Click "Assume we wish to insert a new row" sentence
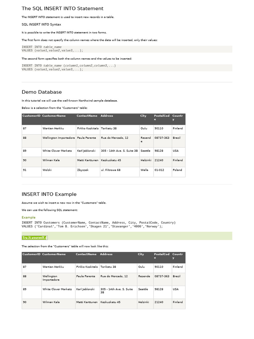 pos(64,203)
